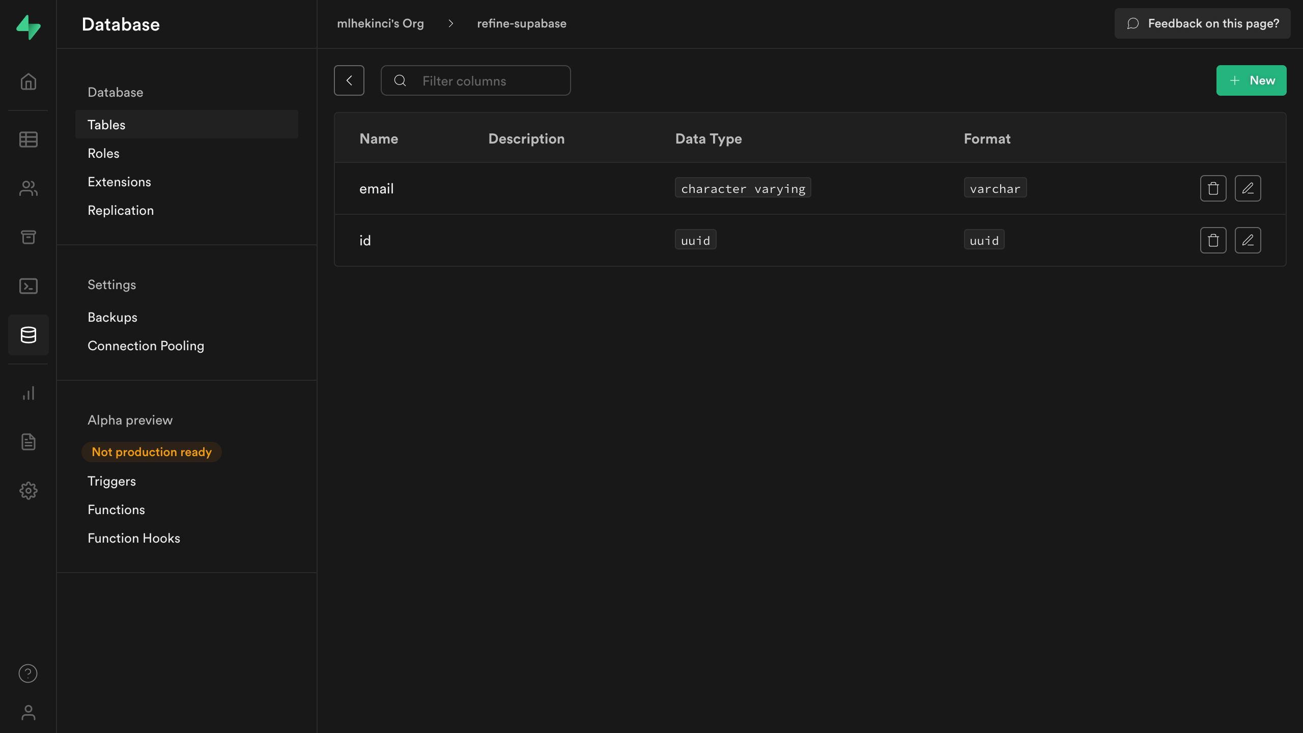Image resolution: width=1303 pixels, height=733 pixels.
Task: Click the Alpha preview section label
Action: [x=130, y=420]
